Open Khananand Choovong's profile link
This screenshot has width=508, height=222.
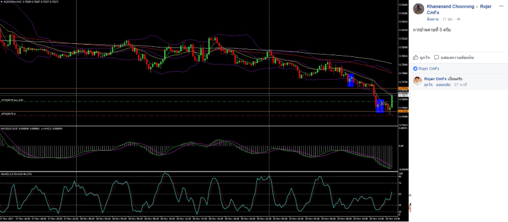click(451, 7)
